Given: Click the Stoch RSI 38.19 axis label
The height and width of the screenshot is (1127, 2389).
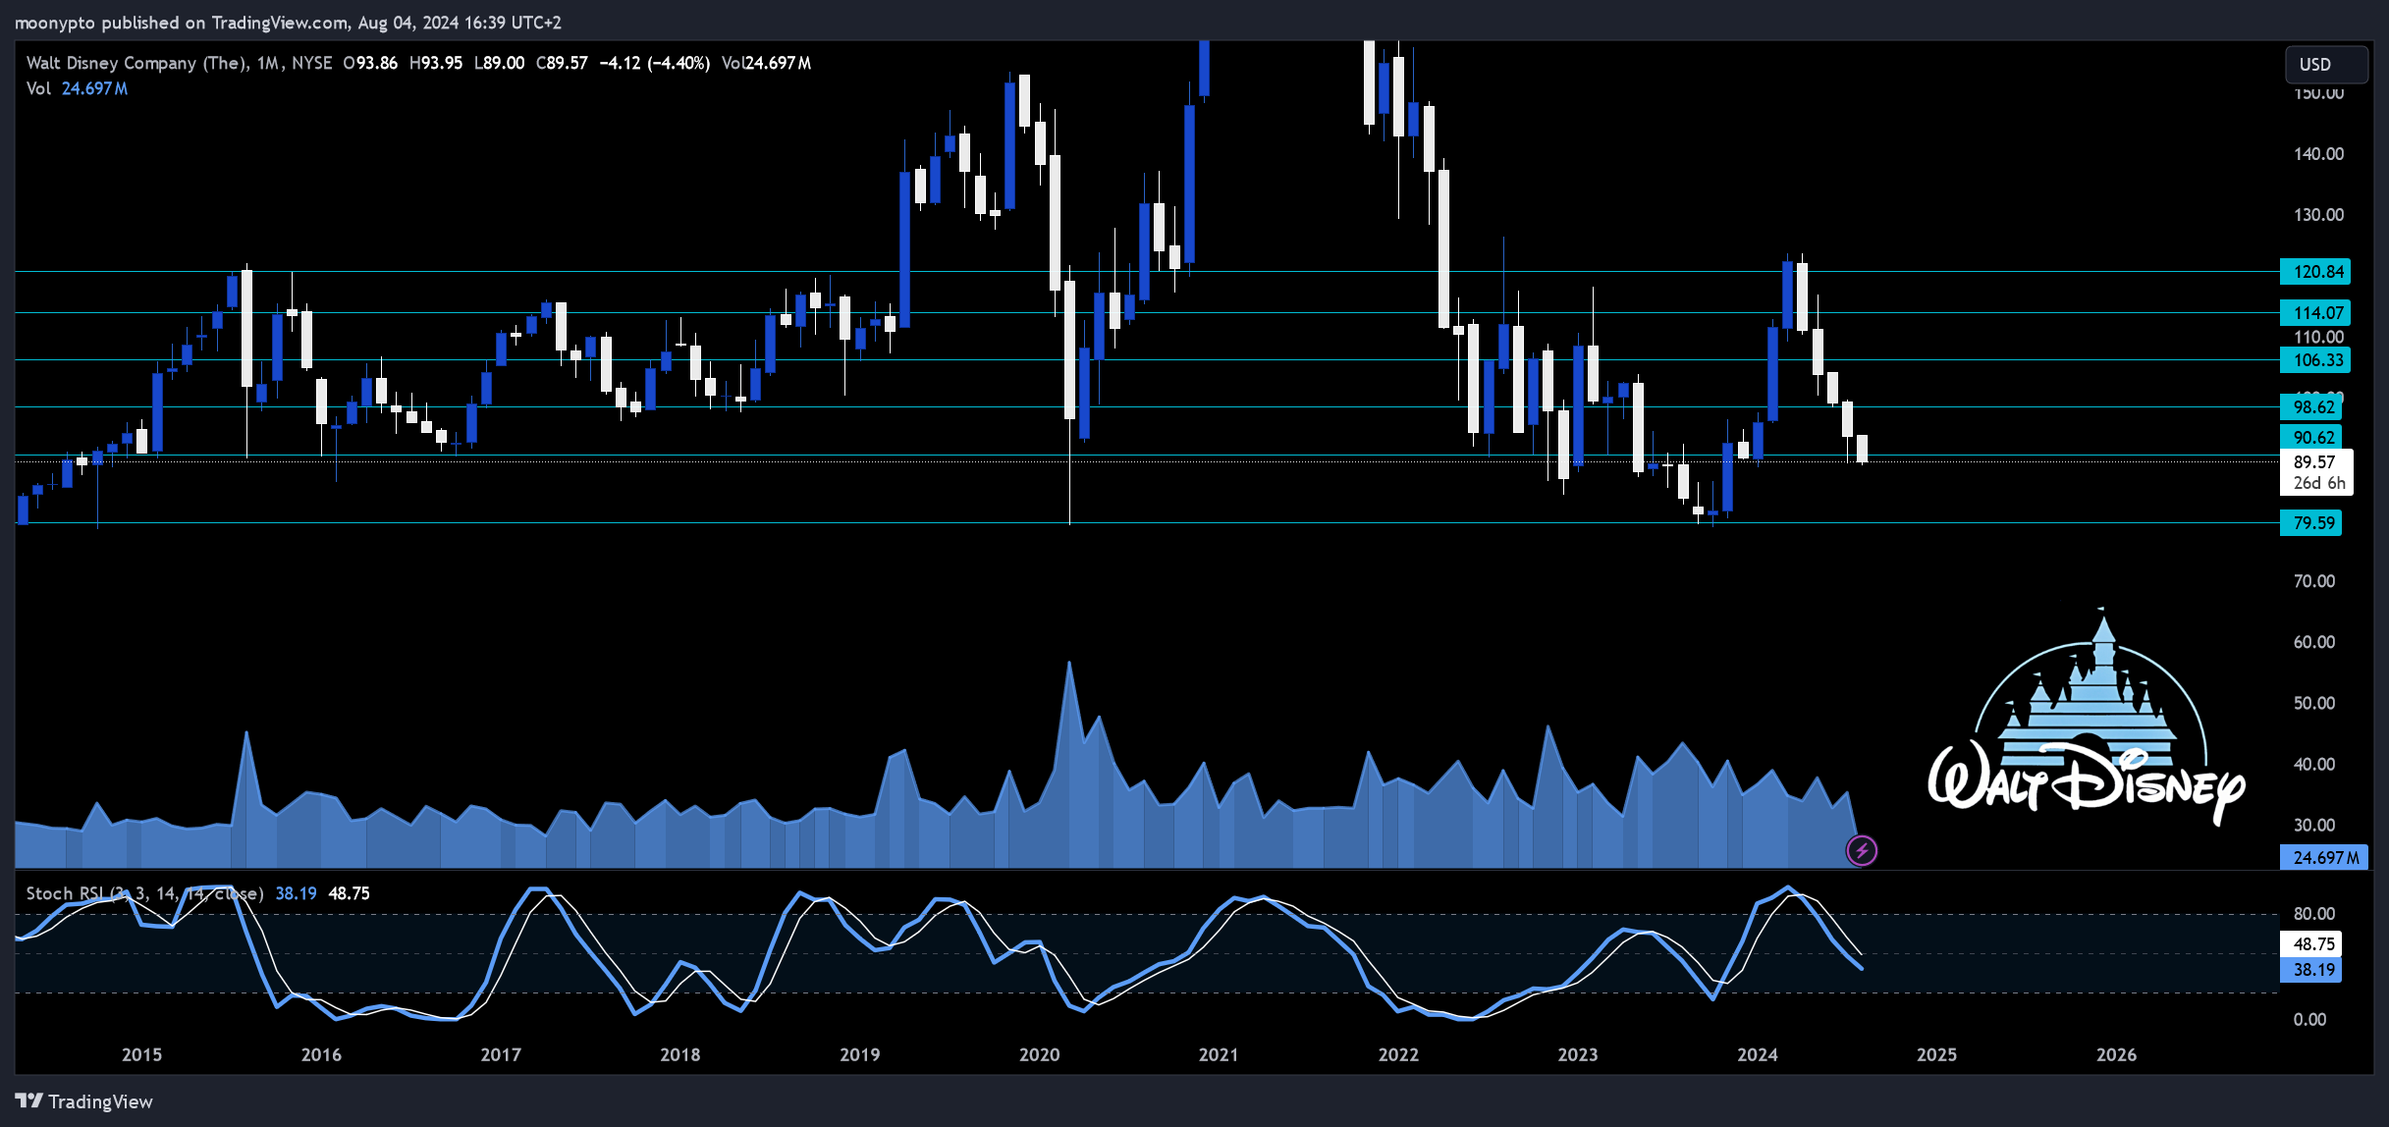Looking at the screenshot, I should tap(2310, 970).
